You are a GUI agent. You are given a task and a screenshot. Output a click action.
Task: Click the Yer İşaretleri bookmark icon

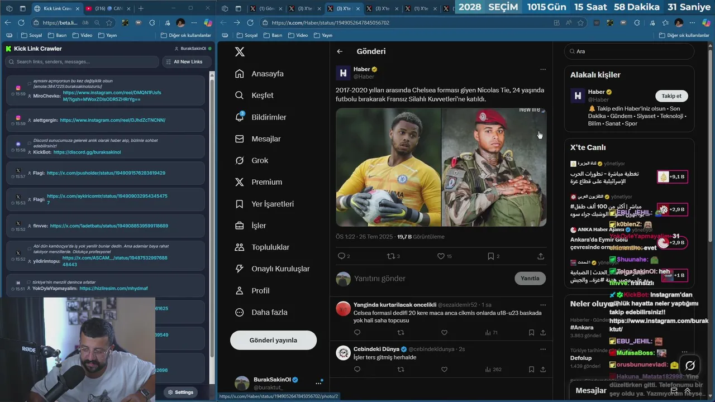pos(240,204)
